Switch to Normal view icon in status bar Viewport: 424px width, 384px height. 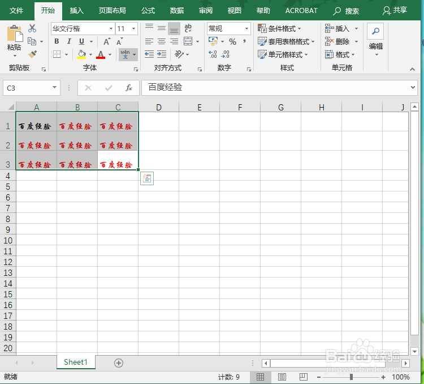pos(260,377)
